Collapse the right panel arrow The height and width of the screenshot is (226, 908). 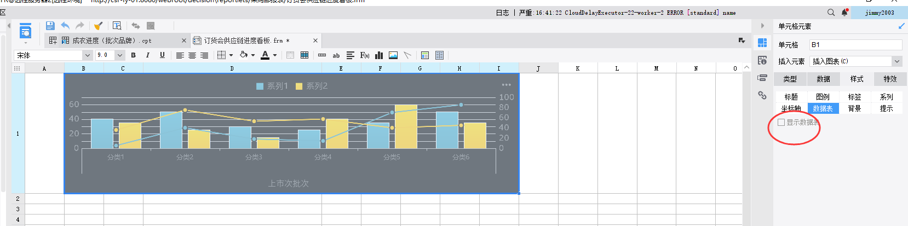point(762,26)
